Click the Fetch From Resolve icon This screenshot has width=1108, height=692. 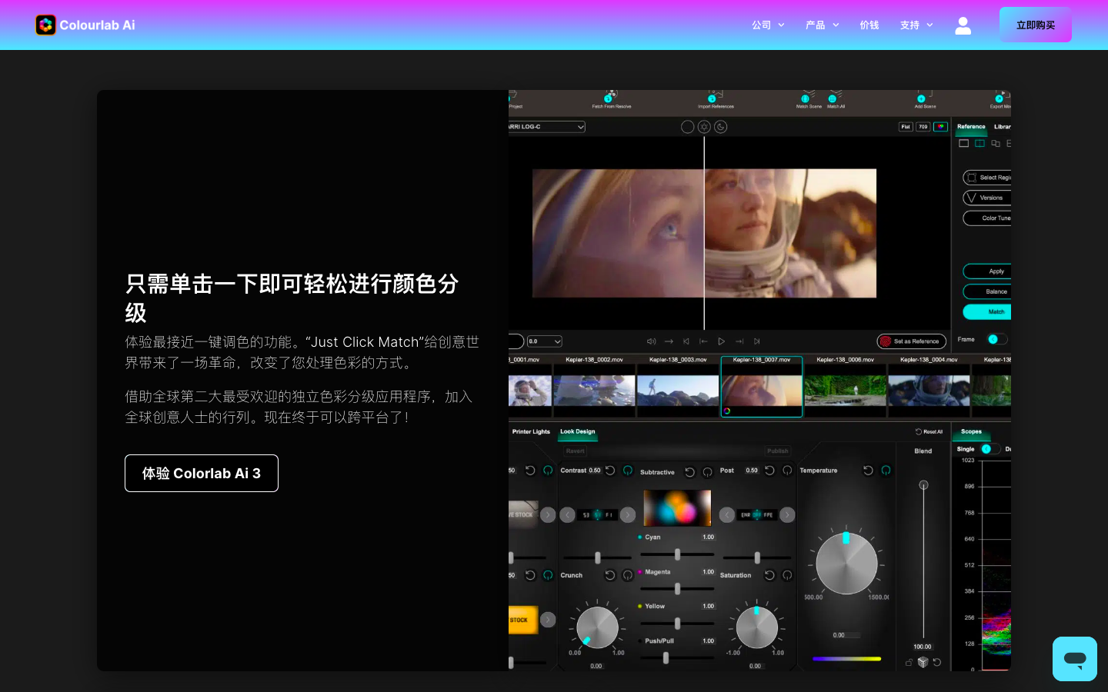[x=611, y=97]
